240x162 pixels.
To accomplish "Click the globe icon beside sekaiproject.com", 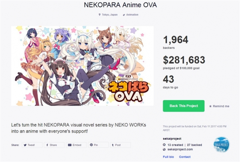I will pos(164,149).
